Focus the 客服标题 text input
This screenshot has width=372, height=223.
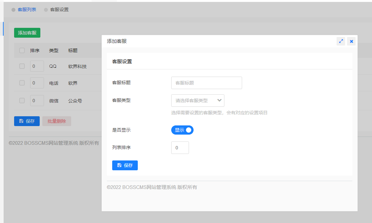(206, 83)
